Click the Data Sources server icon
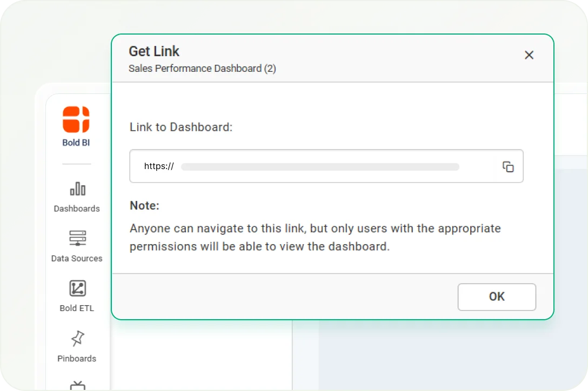The height and width of the screenshot is (391, 588). pyautogui.click(x=77, y=239)
